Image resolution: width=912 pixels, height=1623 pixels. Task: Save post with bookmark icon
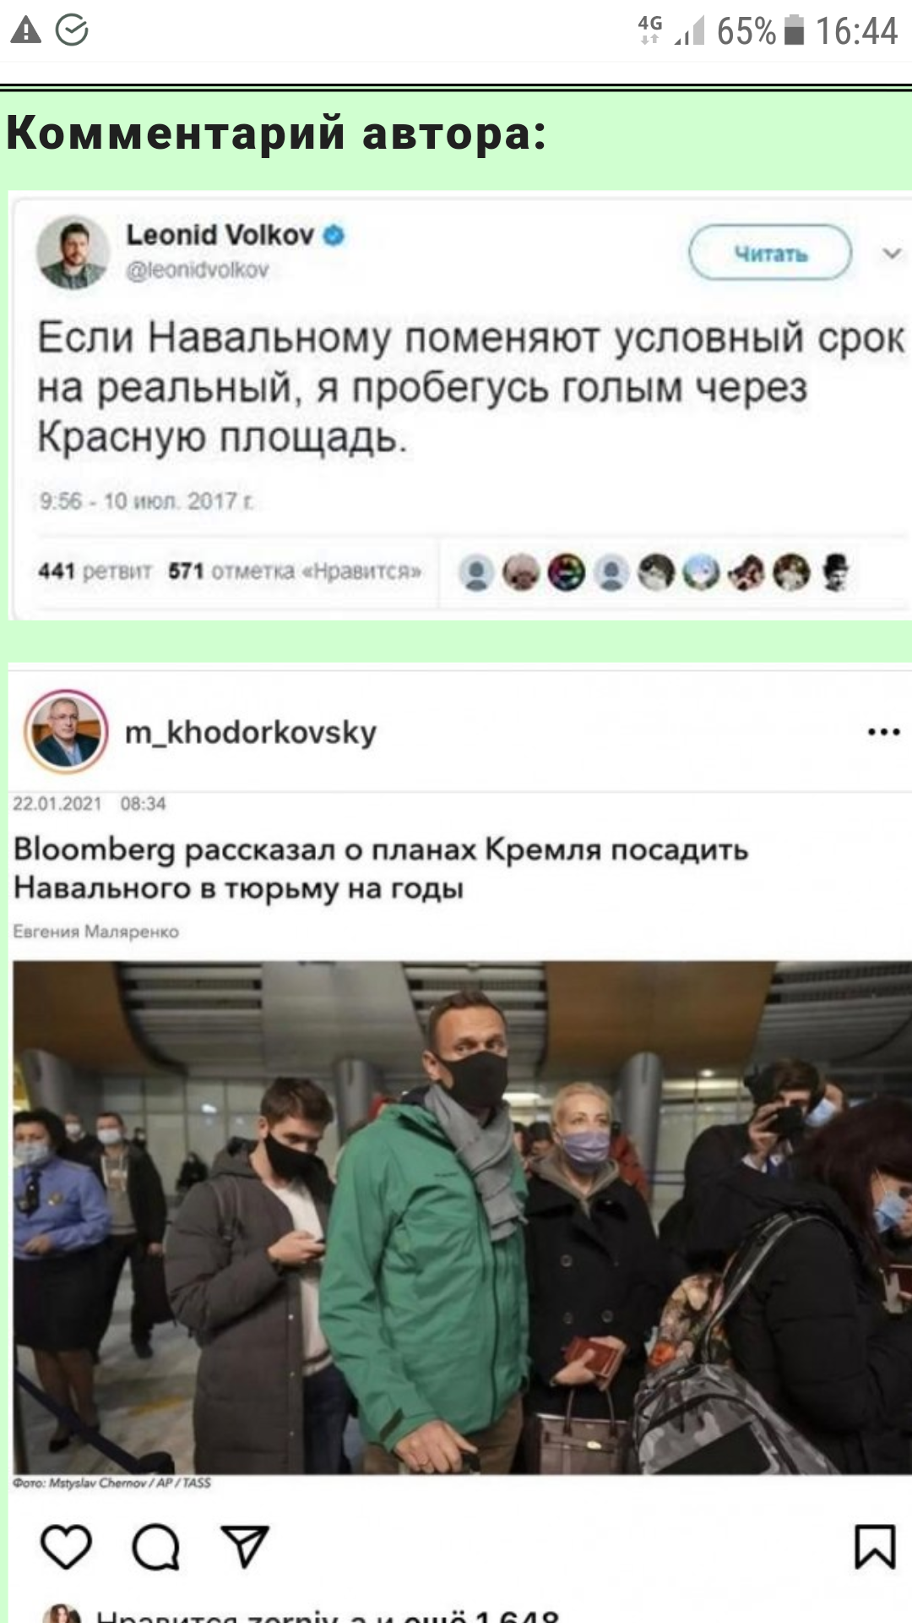(875, 1546)
